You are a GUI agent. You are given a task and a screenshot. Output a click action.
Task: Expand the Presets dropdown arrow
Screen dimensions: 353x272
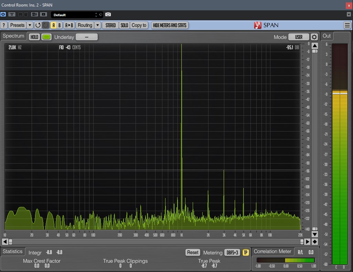[x=30, y=25]
